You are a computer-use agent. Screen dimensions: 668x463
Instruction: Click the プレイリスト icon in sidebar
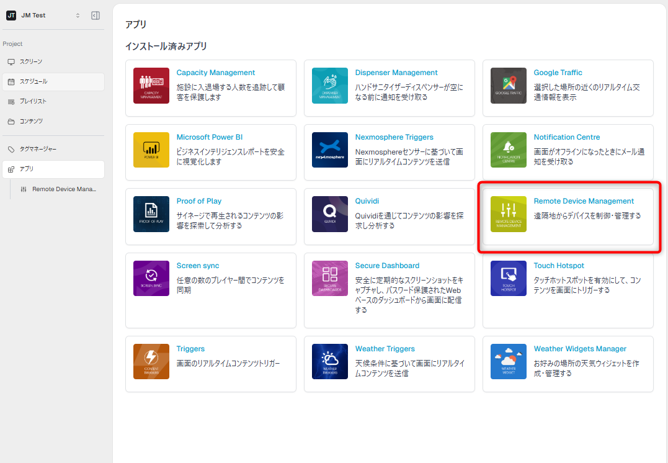point(11,101)
